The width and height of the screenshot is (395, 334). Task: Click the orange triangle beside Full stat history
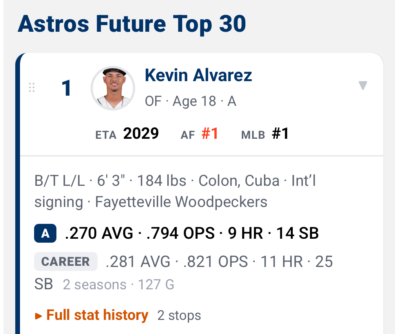pyautogui.click(x=38, y=316)
